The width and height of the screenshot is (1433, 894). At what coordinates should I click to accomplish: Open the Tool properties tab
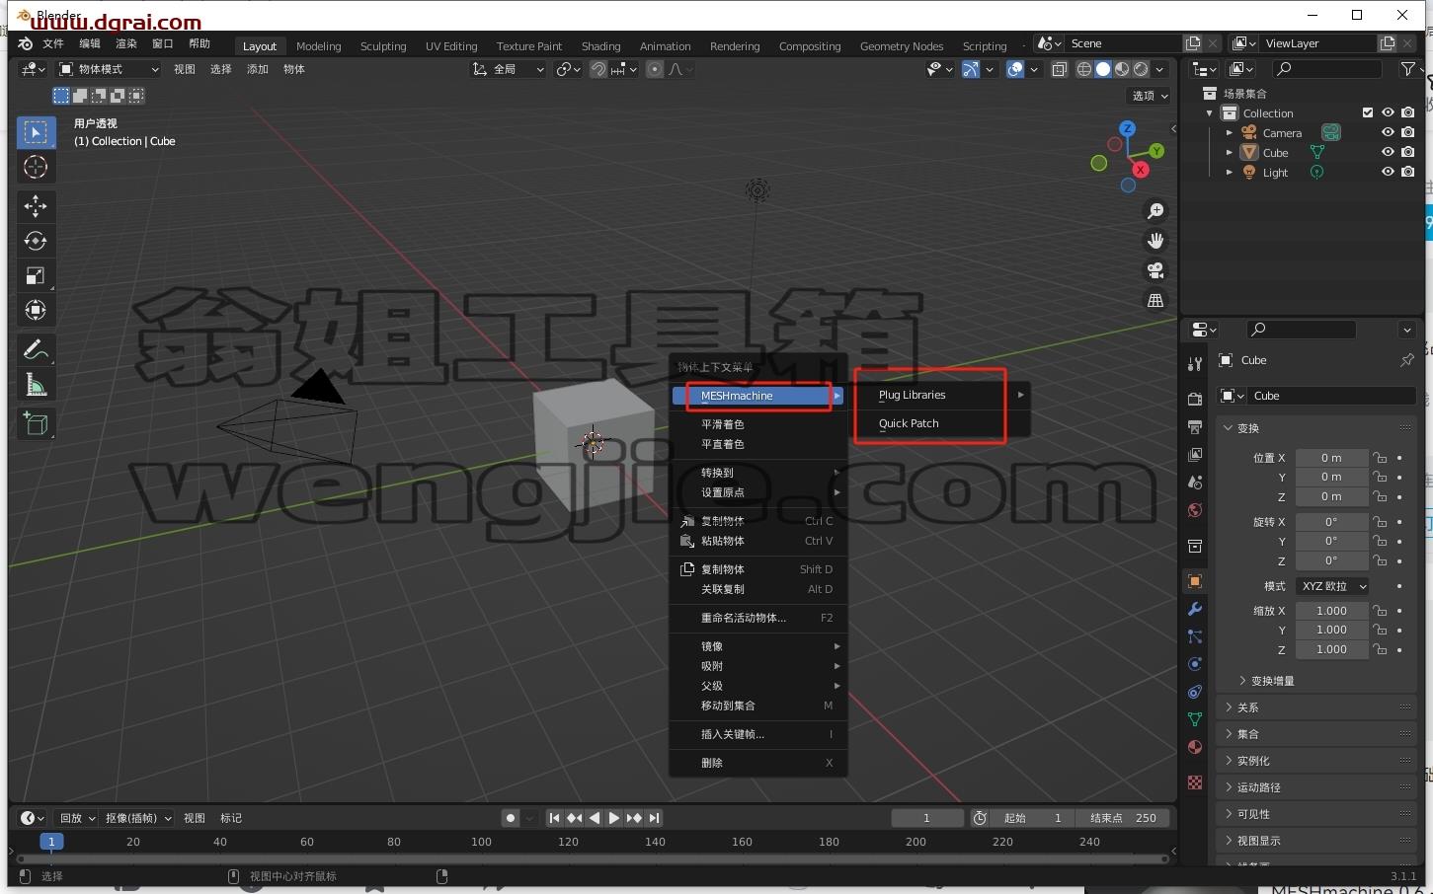click(1195, 364)
